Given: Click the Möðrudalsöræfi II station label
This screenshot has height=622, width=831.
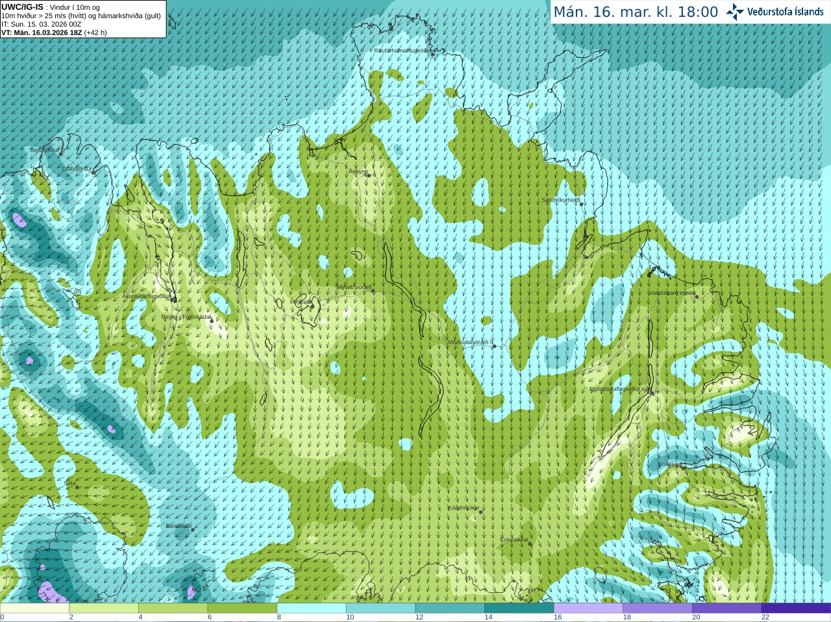Looking at the screenshot, I should point(471,342).
